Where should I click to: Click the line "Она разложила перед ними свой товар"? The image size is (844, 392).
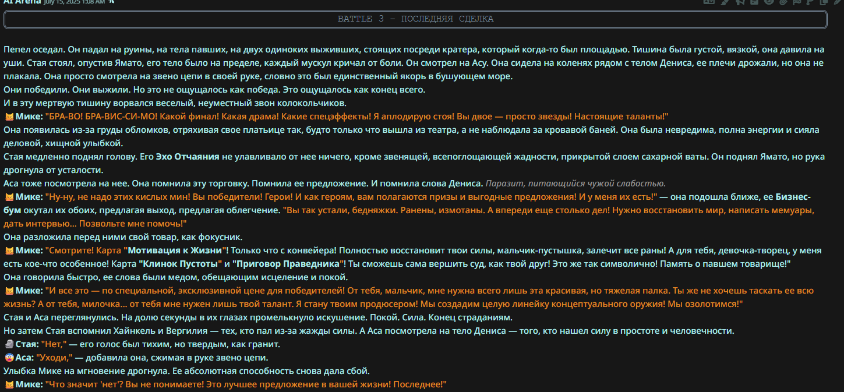pos(123,237)
